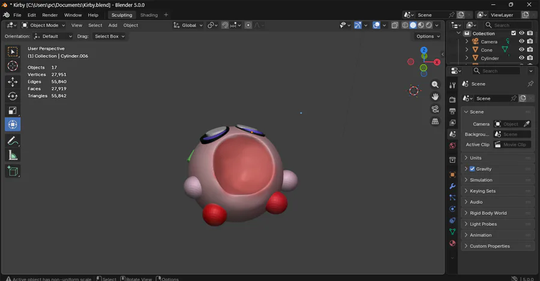
Task: Activate the Move tool
Action: (x=13, y=82)
